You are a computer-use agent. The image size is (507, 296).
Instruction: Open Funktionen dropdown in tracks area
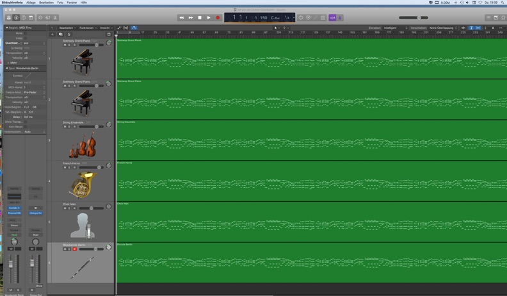(x=88, y=28)
